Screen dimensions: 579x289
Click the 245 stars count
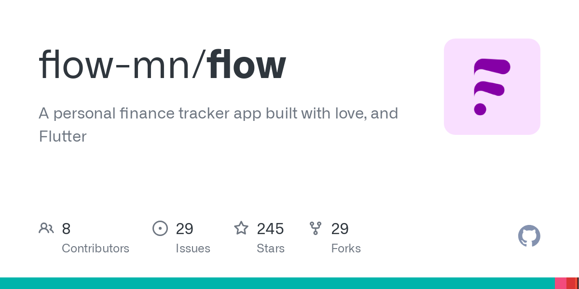(270, 228)
